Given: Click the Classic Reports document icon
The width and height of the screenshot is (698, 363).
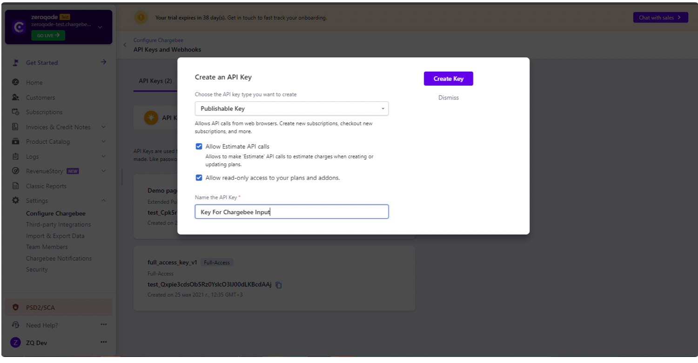Looking at the screenshot, I should 15,186.
